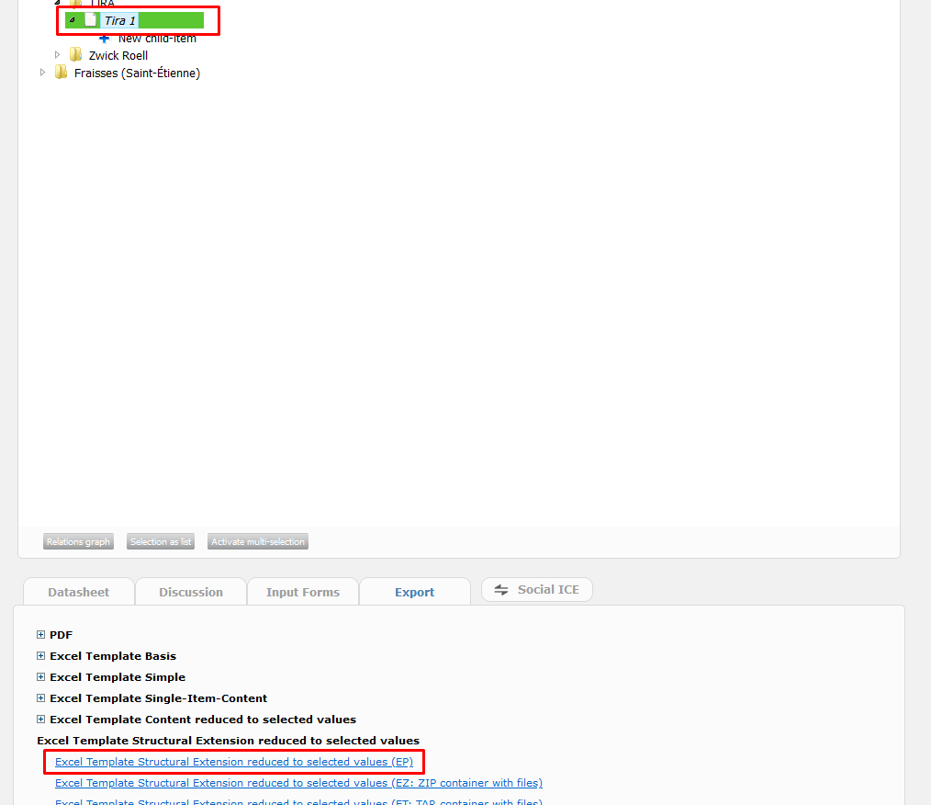931x805 pixels.
Task: Click the Social ICE arrows icon
Action: pyautogui.click(x=501, y=590)
